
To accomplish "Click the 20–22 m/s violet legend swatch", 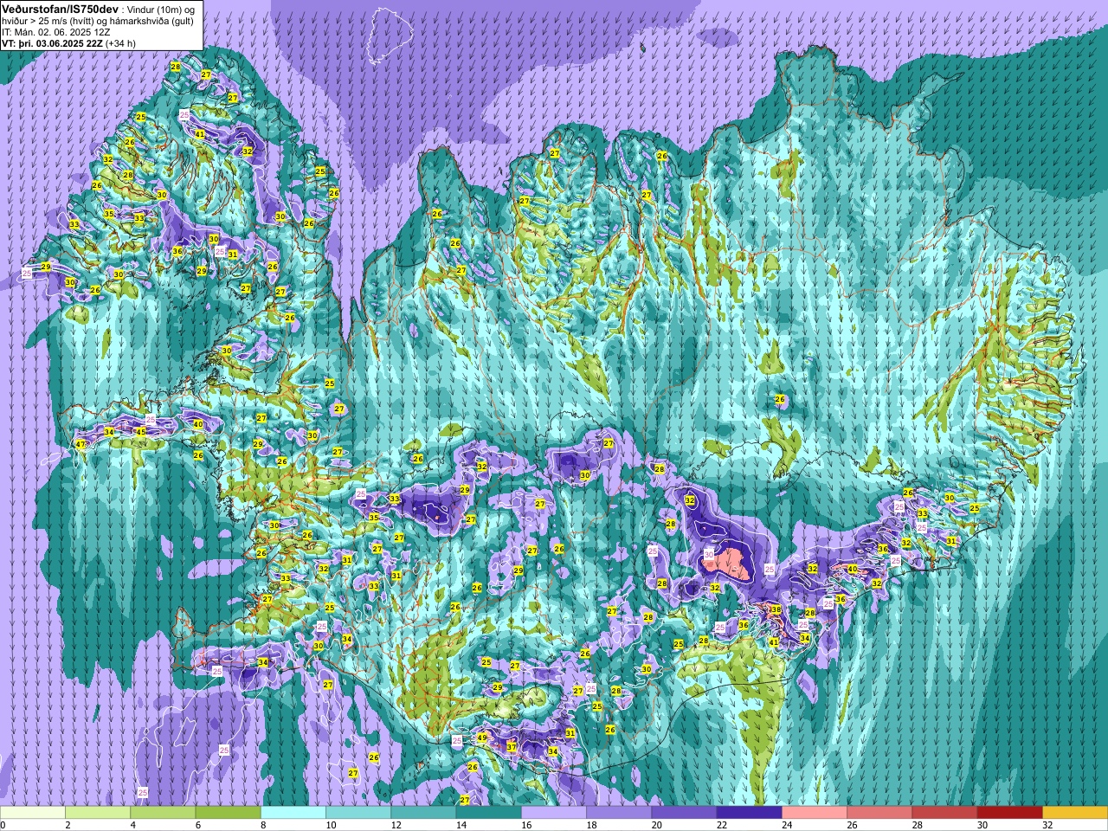I will 684,813.
